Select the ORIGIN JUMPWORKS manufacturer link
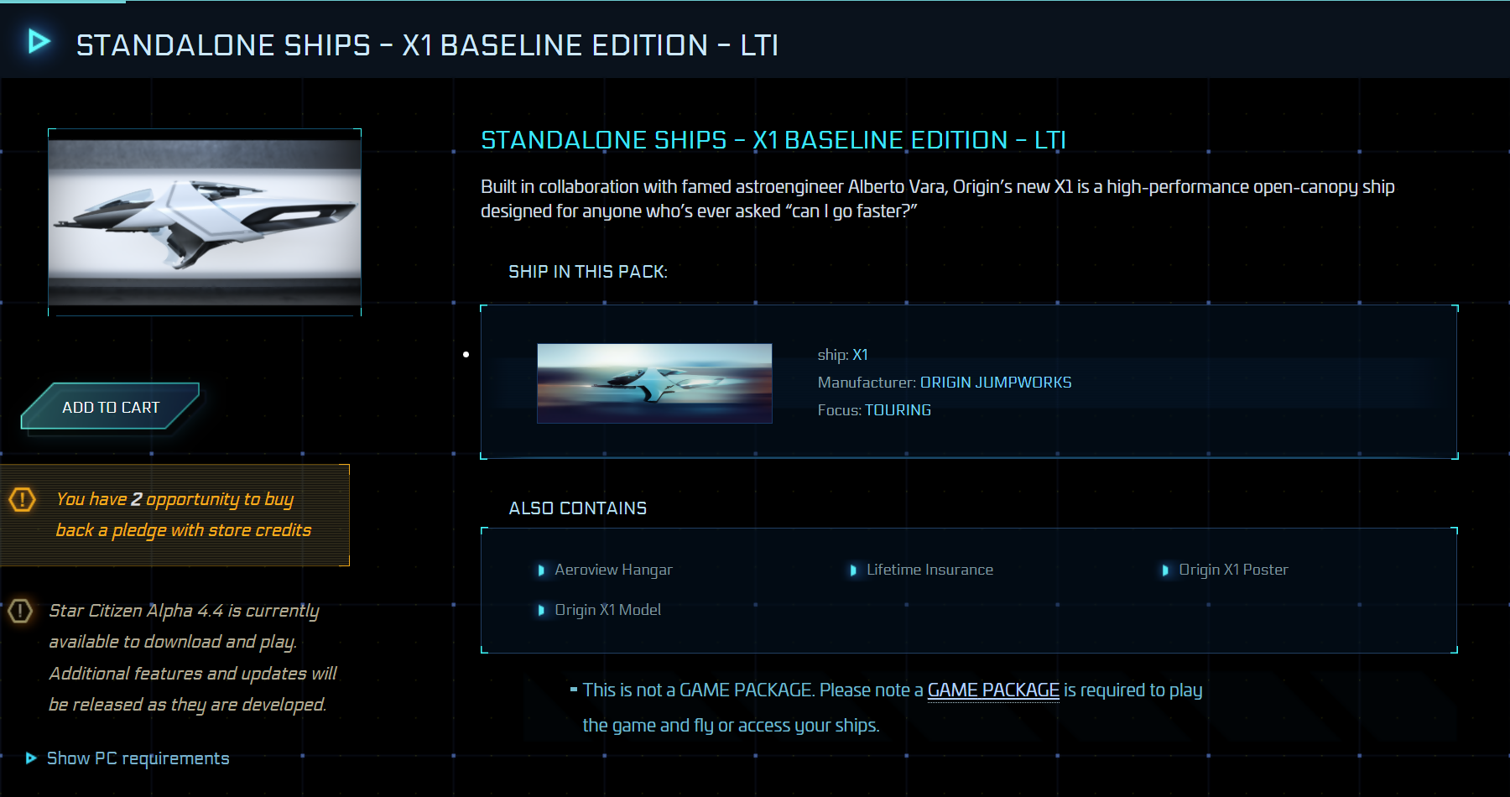 click(x=996, y=383)
